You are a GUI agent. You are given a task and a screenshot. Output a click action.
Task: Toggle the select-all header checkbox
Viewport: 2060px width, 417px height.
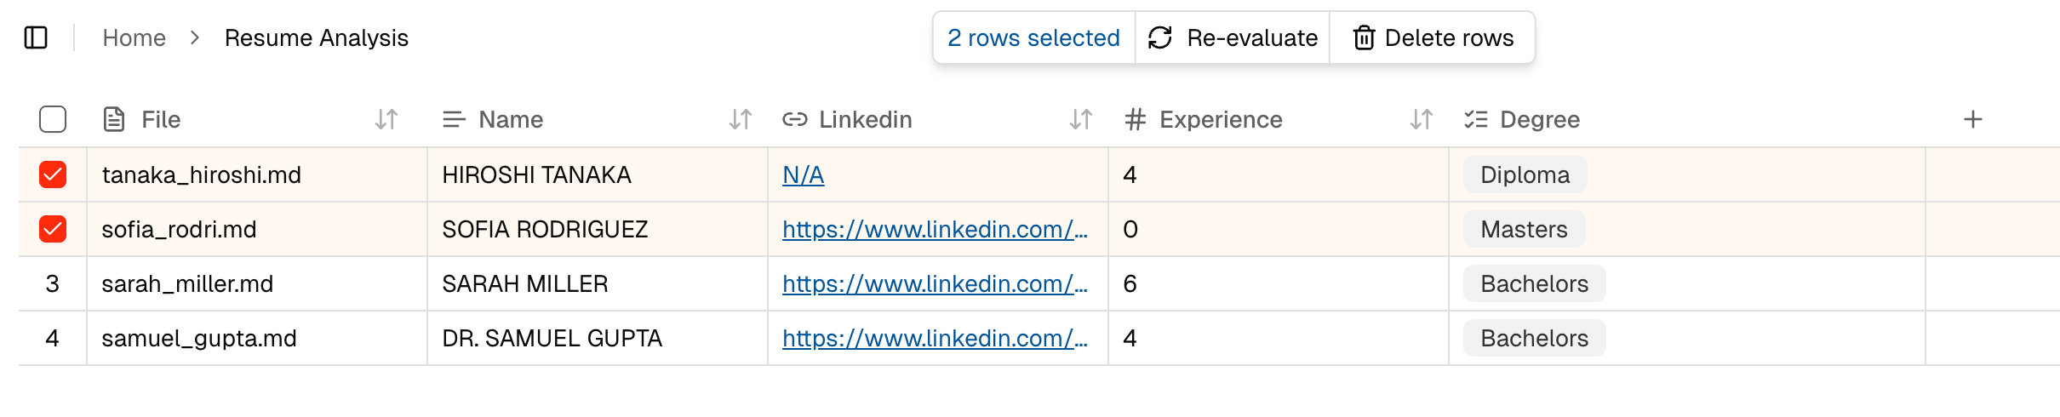click(53, 119)
